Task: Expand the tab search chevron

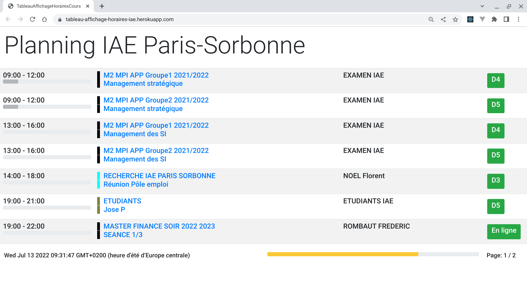Action: click(482, 6)
